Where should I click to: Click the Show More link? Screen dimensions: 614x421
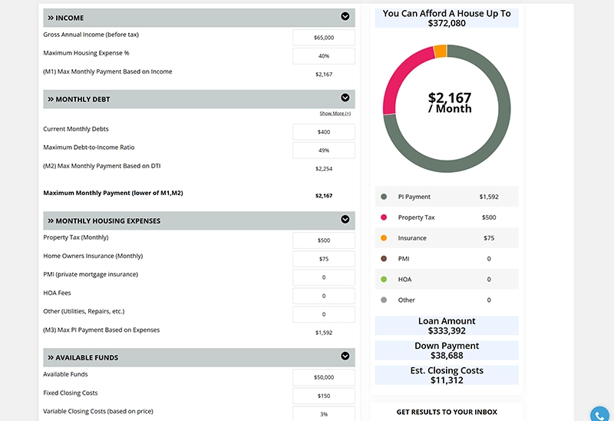point(335,114)
